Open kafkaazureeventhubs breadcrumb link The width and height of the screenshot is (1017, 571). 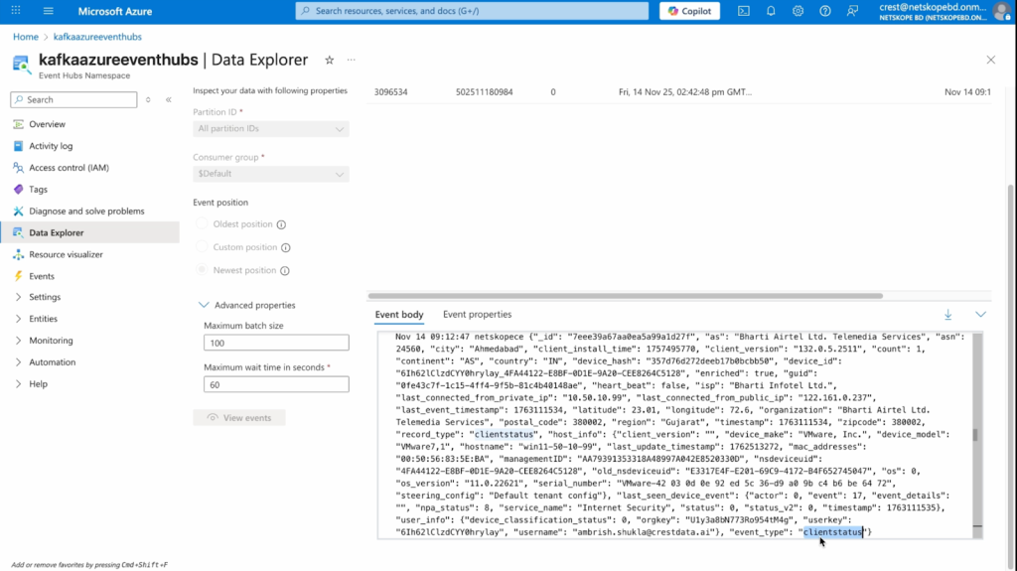tap(97, 37)
